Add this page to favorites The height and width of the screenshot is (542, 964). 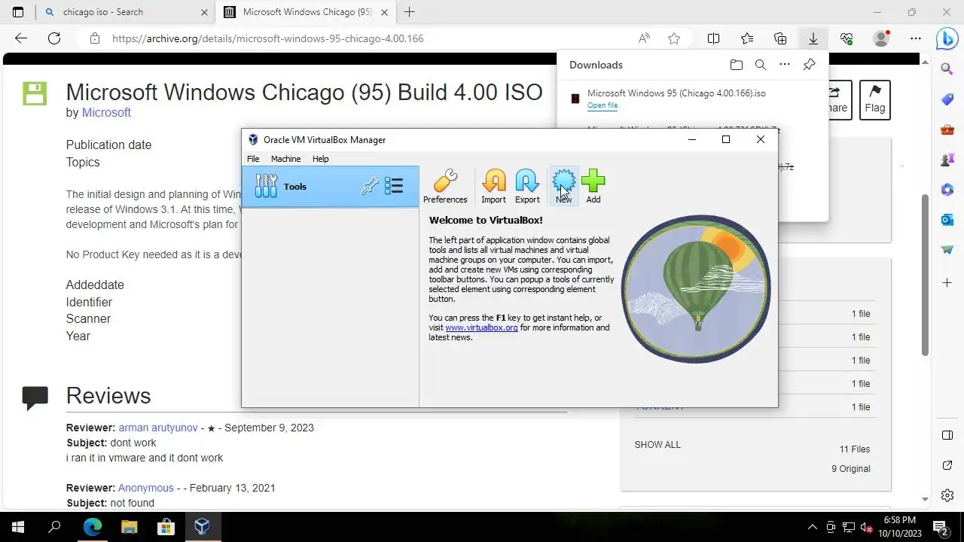pyautogui.click(x=674, y=38)
